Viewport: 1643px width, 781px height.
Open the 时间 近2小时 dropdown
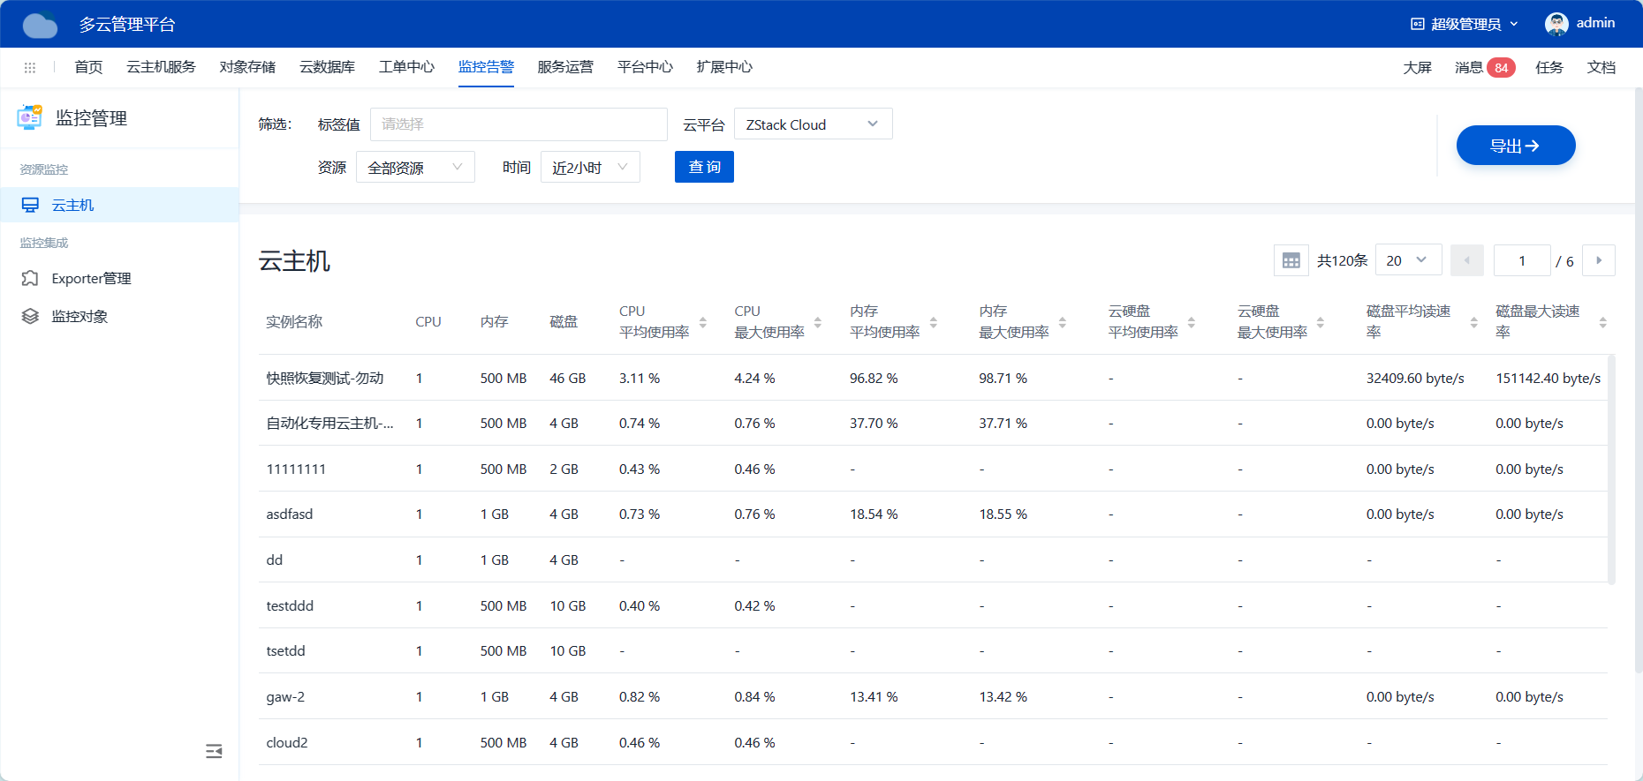590,168
